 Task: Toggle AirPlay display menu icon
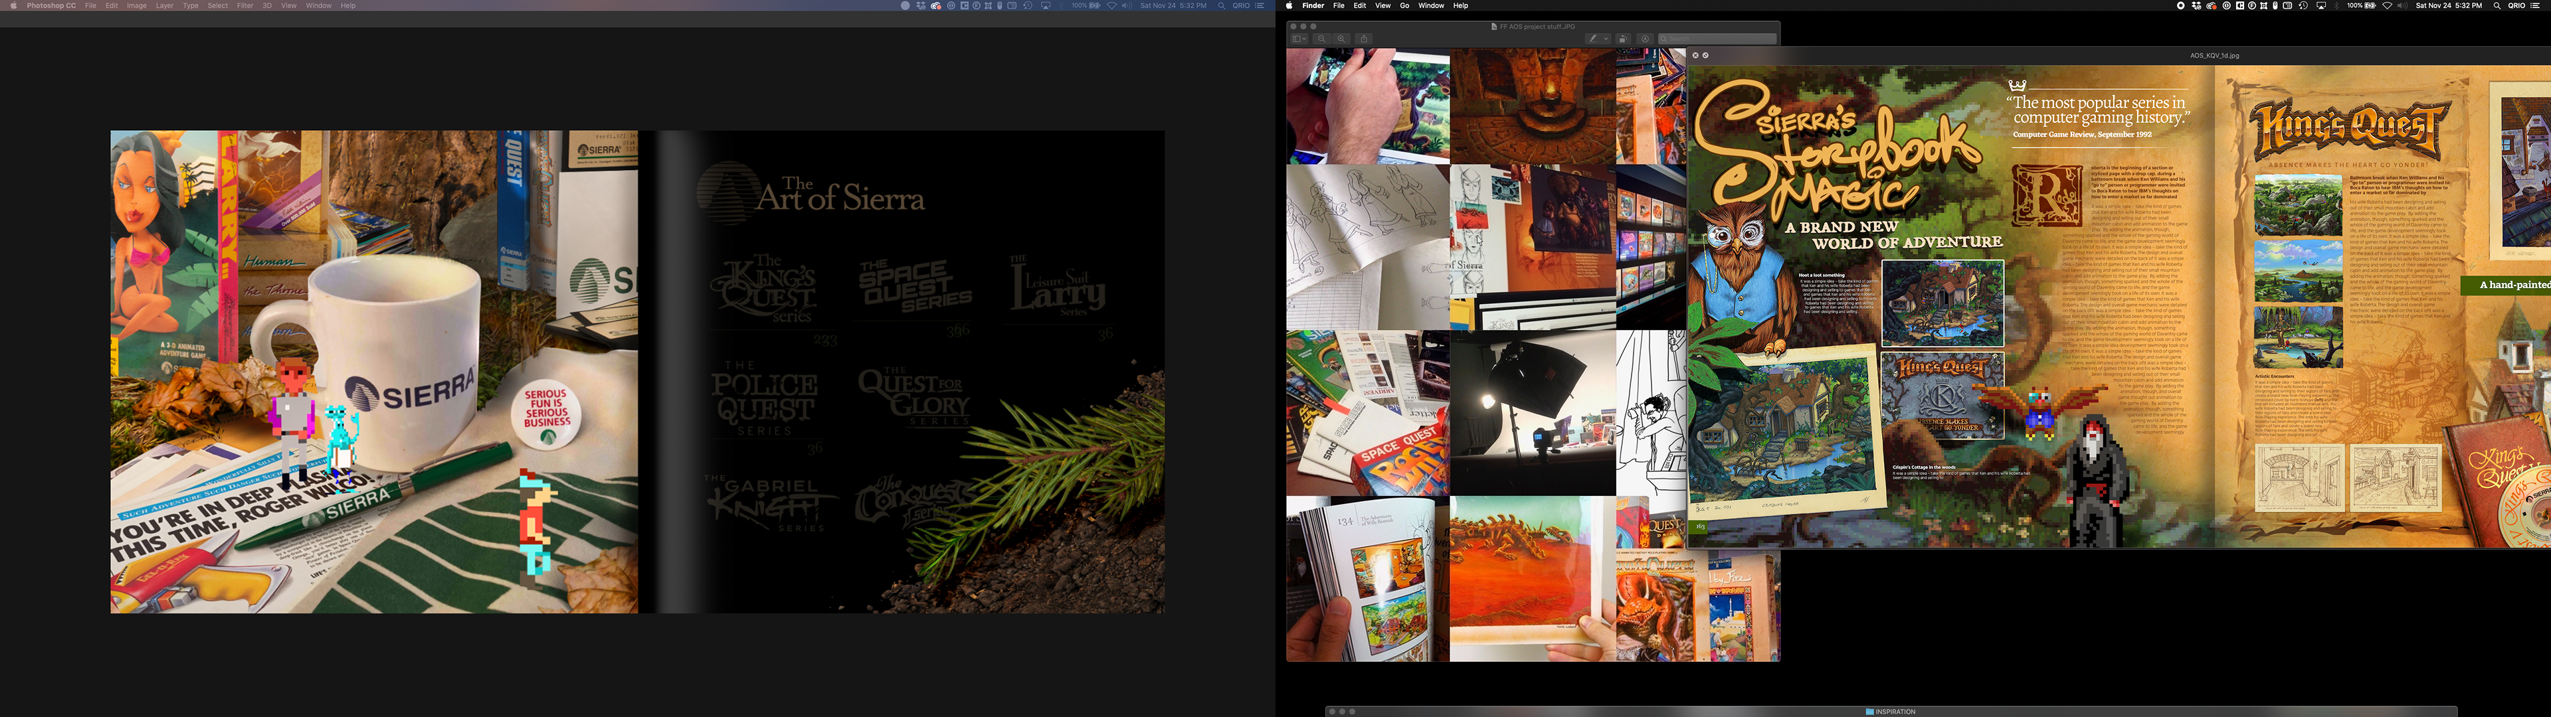pos(2321,6)
